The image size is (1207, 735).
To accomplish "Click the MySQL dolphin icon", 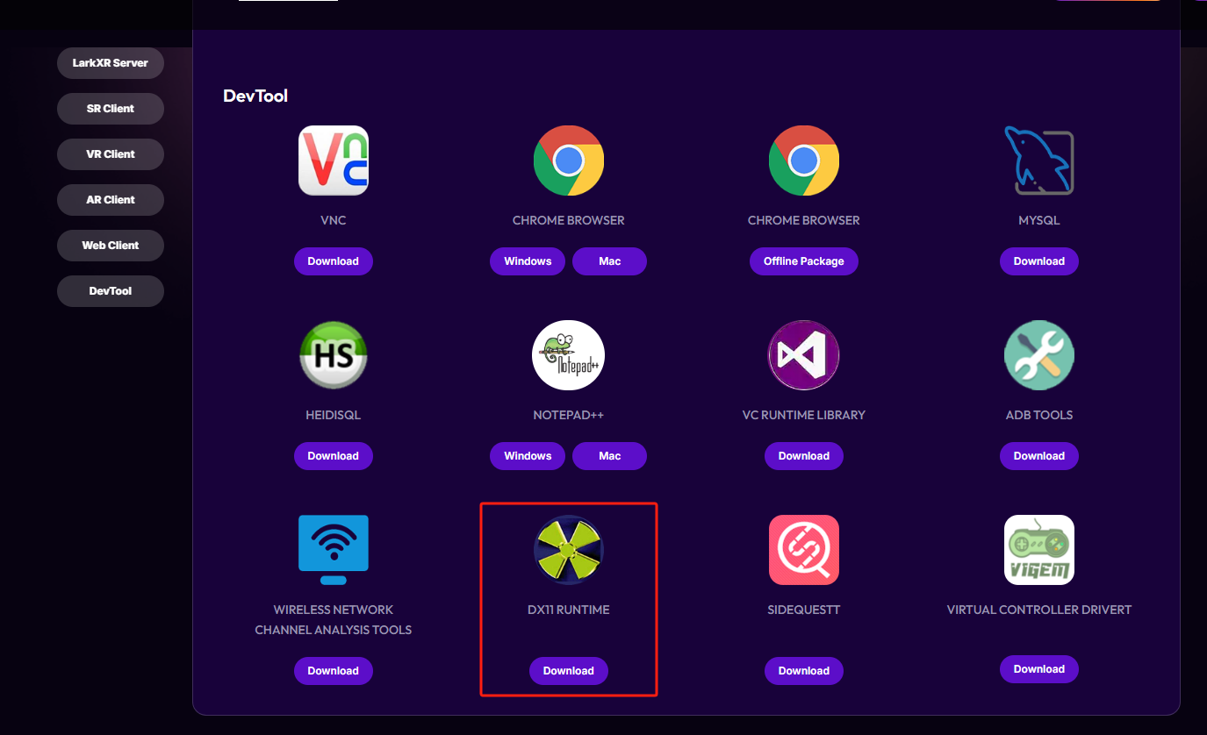I will (x=1039, y=161).
